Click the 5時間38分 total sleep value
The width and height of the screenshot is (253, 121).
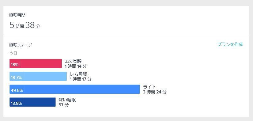point(25,25)
